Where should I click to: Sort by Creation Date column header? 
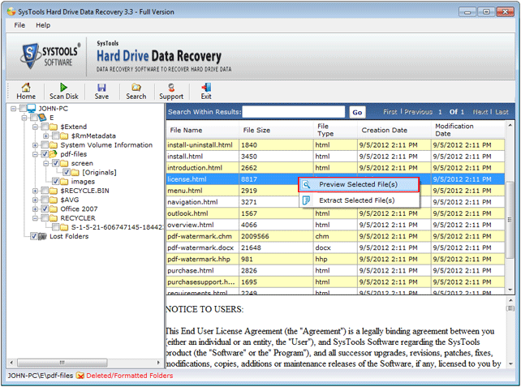[x=394, y=130]
